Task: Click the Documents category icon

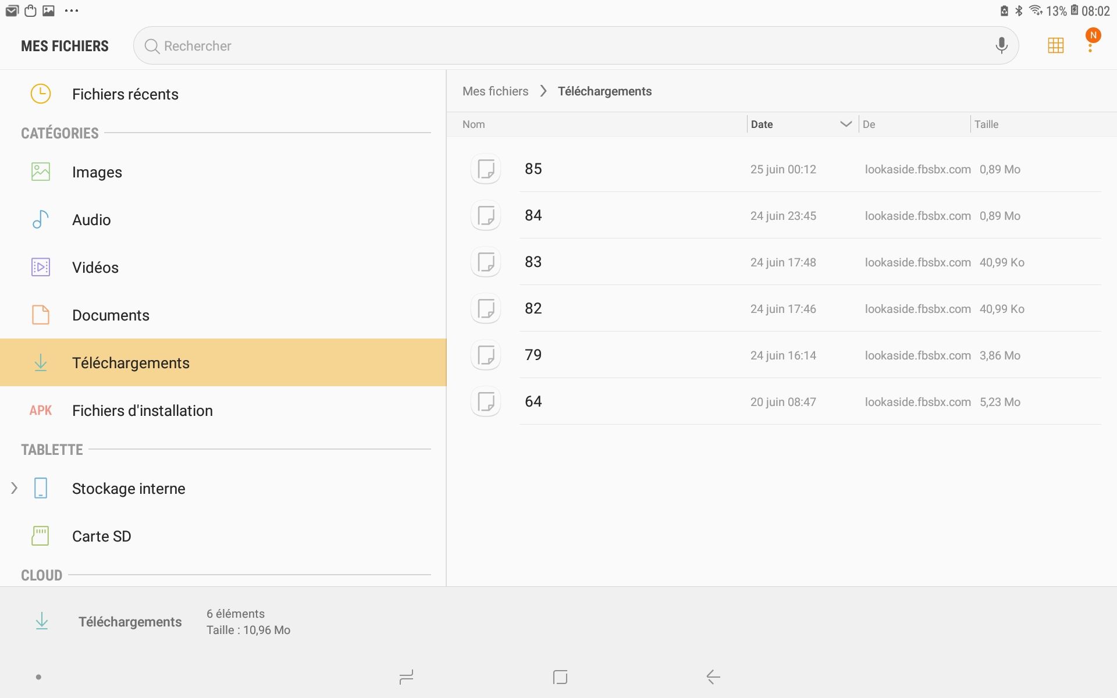Action: 41,315
